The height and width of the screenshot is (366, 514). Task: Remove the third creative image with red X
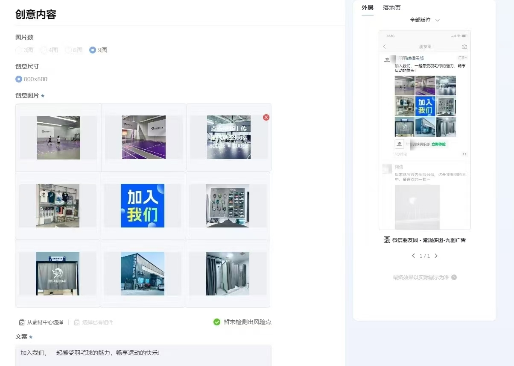tap(266, 117)
